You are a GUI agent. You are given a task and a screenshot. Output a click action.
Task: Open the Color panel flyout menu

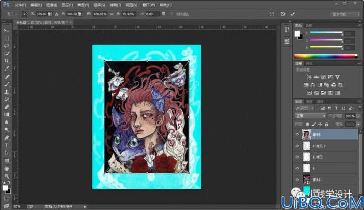359,25
